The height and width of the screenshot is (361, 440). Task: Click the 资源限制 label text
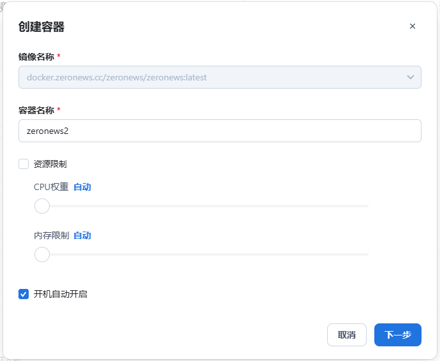pos(50,164)
